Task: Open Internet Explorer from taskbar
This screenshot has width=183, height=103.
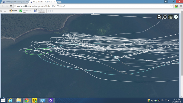Action: click(x=10, y=100)
